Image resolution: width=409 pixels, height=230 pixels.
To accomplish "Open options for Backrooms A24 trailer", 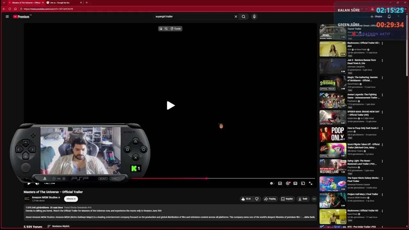I will click(382, 43).
